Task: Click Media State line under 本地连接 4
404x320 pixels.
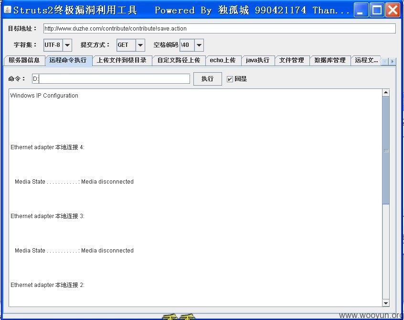Action: (74, 182)
